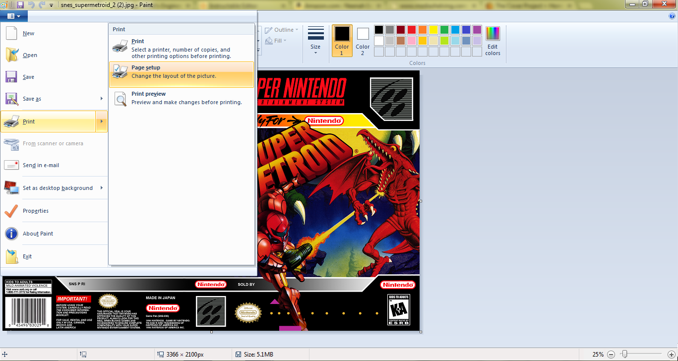Pick the blue-gray swatch
Viewport: 678px width, 361px height.
pyautogui.click(x=466, y=41)
